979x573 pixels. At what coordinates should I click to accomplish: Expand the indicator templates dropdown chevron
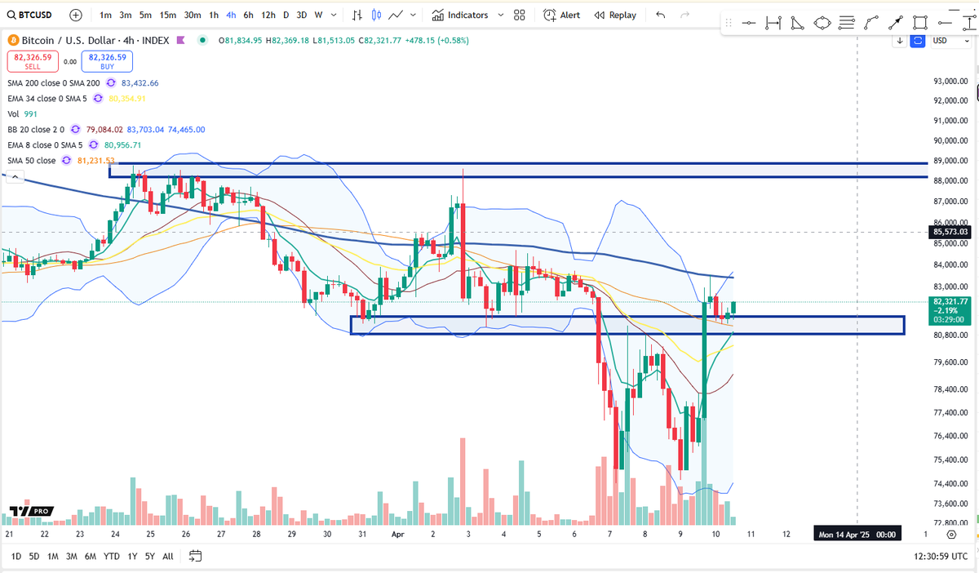point(499,15)
